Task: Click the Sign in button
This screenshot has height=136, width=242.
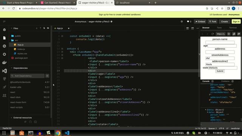Action: (x=236, y=22)
